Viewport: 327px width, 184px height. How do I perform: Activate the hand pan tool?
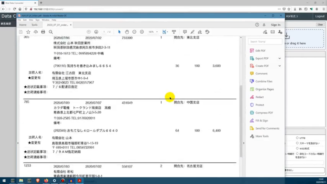point(127,32)
